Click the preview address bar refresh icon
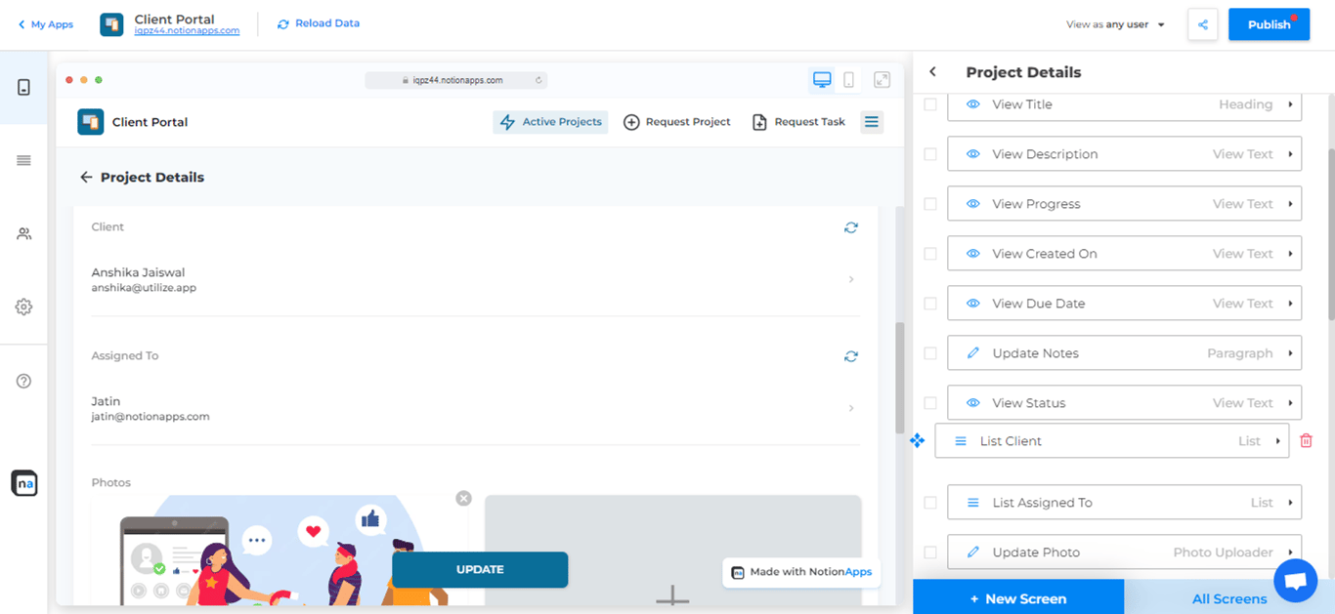The height and width of the screenshot is (614, 1335). 538,80
